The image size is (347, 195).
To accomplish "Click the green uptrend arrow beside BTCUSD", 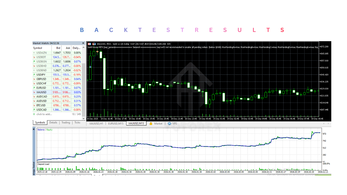I will pos(34,105).
